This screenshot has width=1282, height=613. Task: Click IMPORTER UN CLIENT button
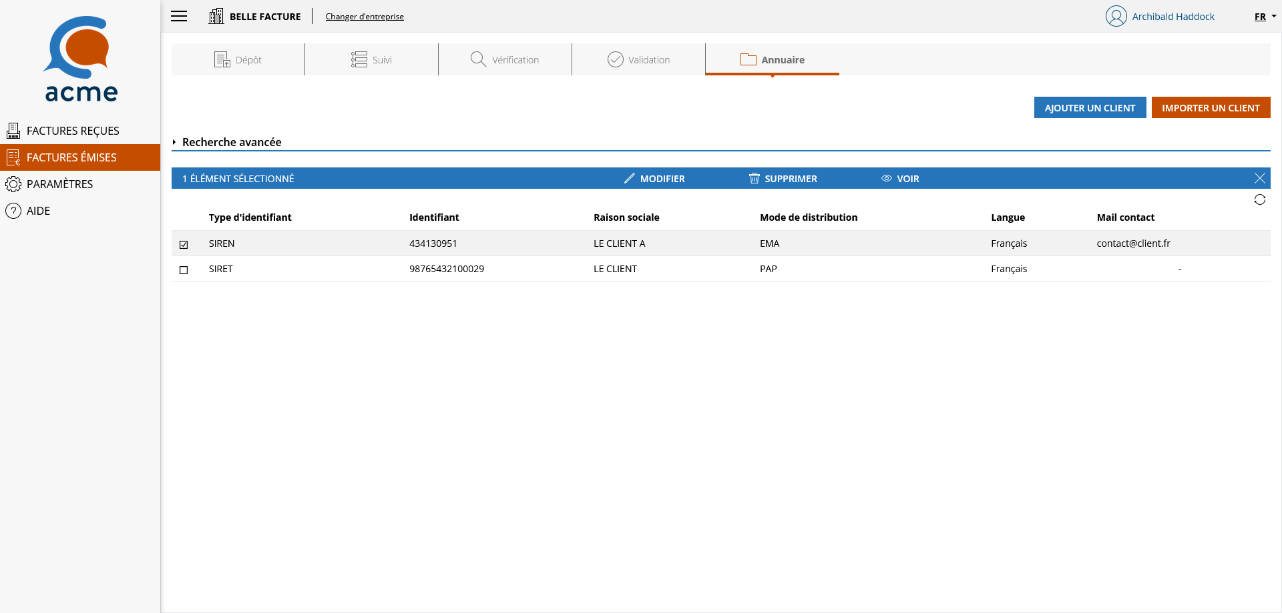(x=1211, y=107)
